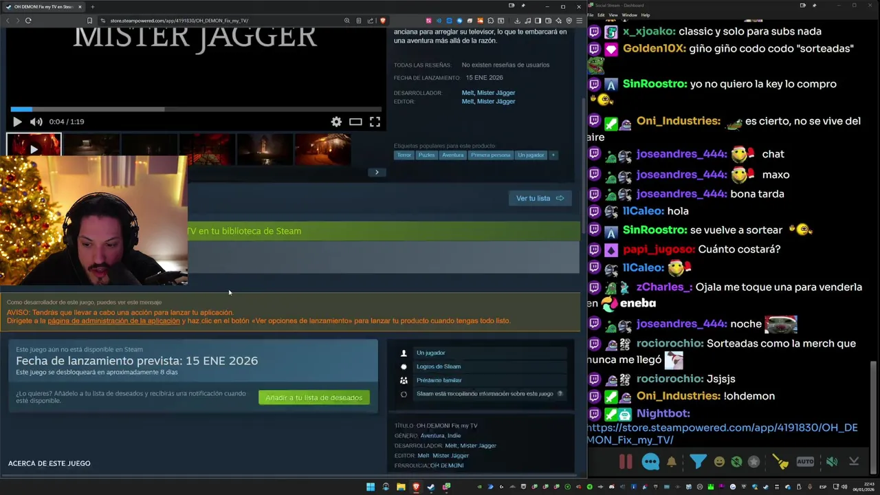Clear chat with the broom icon

point(780,462)
